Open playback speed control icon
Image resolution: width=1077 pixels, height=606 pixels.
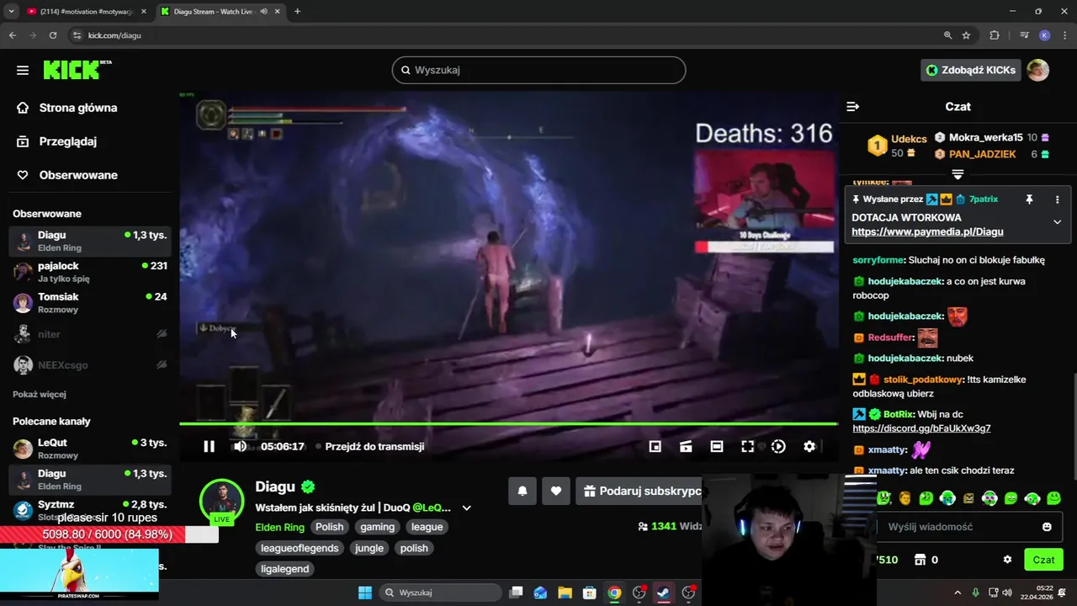tap(778, 447)
